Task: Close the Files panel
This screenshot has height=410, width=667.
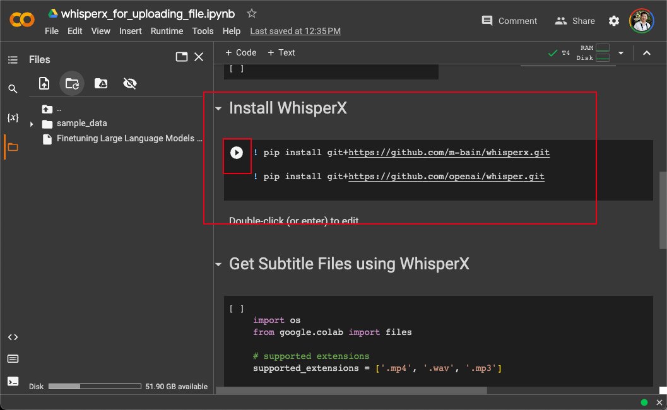Action: point(199,57)
